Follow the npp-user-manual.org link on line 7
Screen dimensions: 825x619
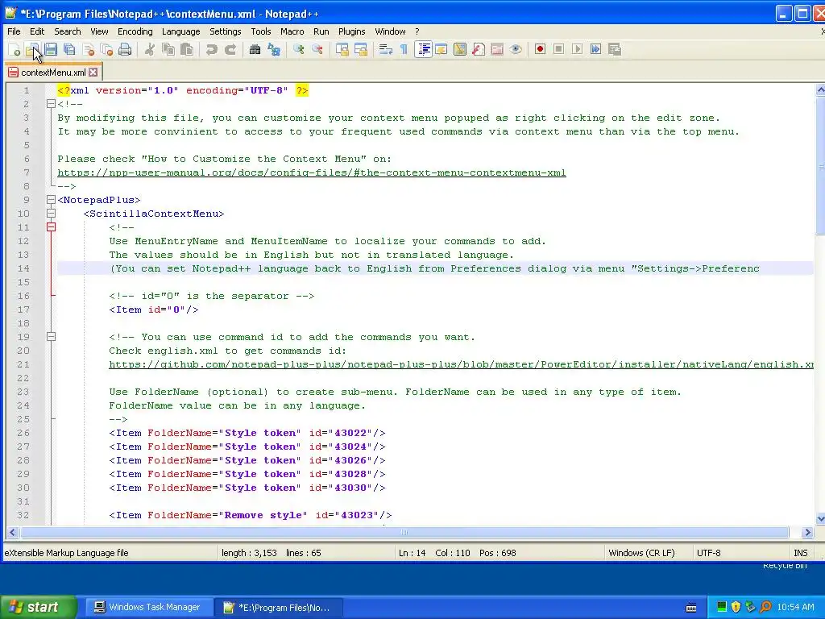pos(312,172)
